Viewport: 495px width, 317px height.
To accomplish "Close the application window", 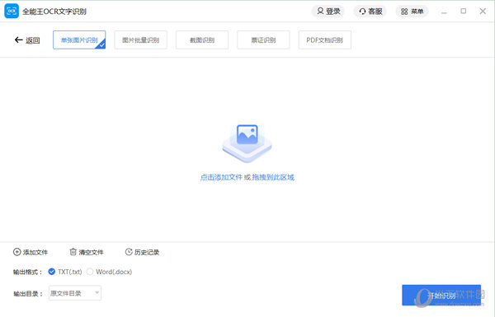I will pos(483,11).
